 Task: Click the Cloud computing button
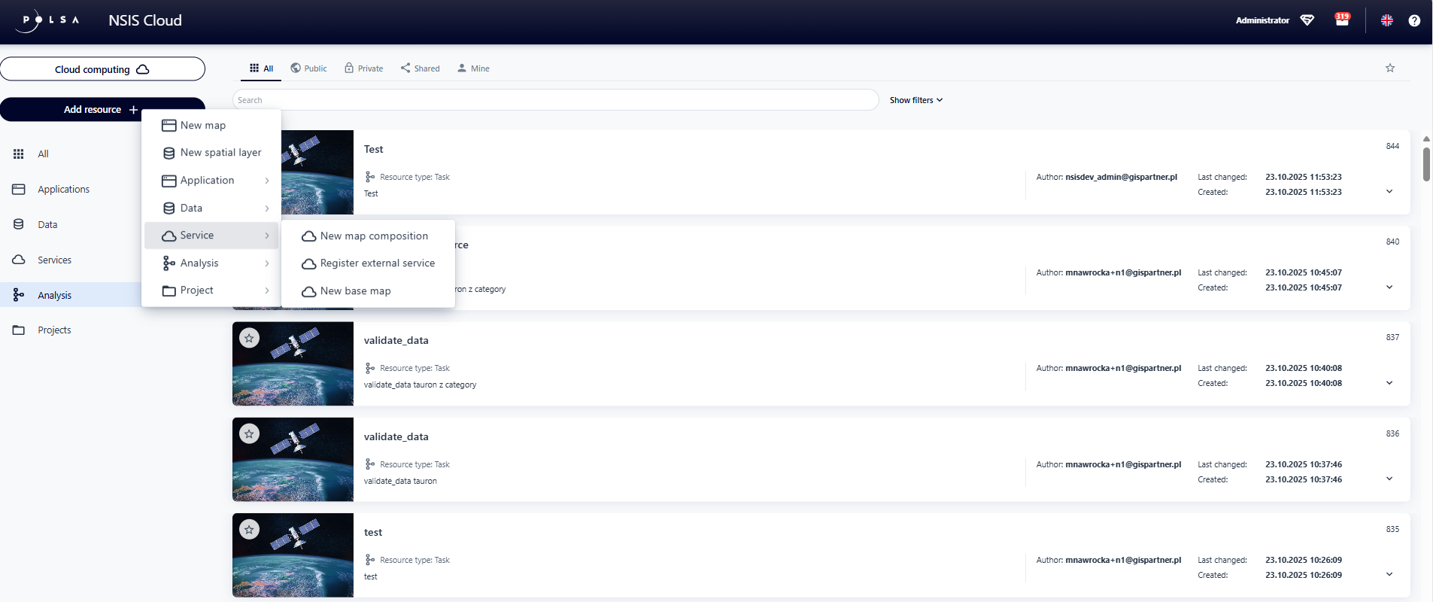tap(102, 69)
